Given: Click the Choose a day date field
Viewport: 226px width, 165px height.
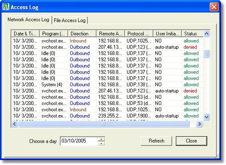Looking at the screenshot, I should click(x=79, y=141).
